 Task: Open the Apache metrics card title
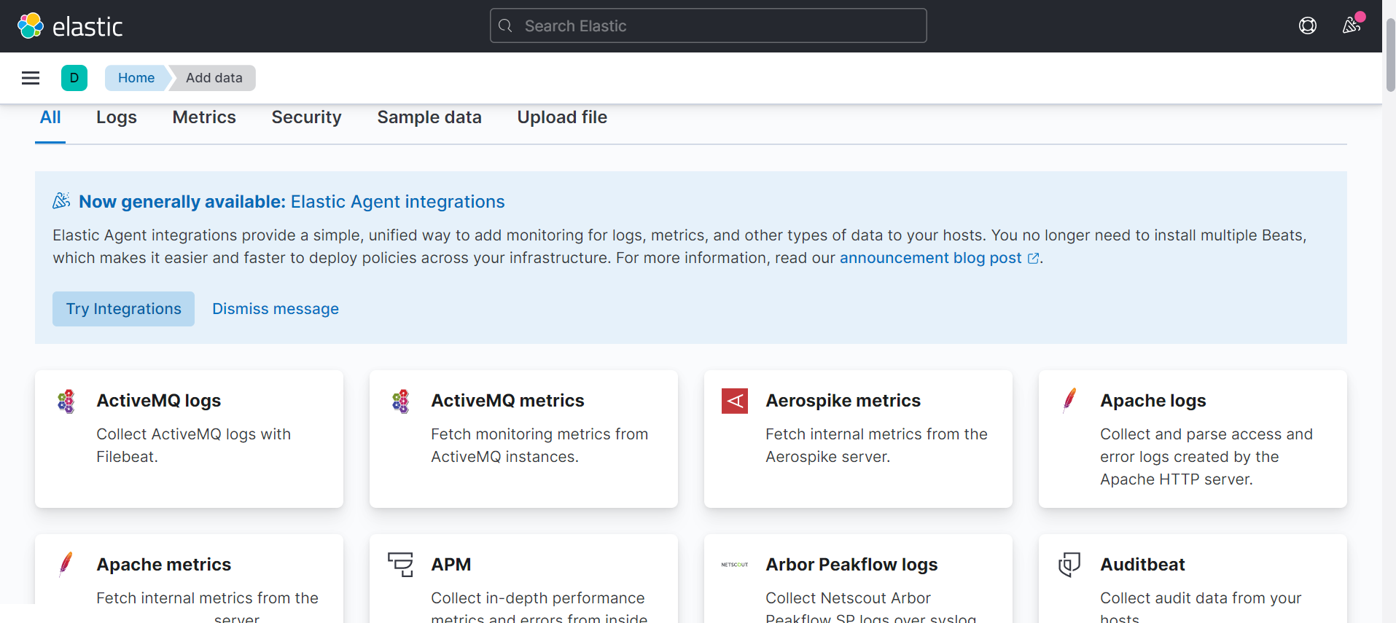(x=164, y=565)
